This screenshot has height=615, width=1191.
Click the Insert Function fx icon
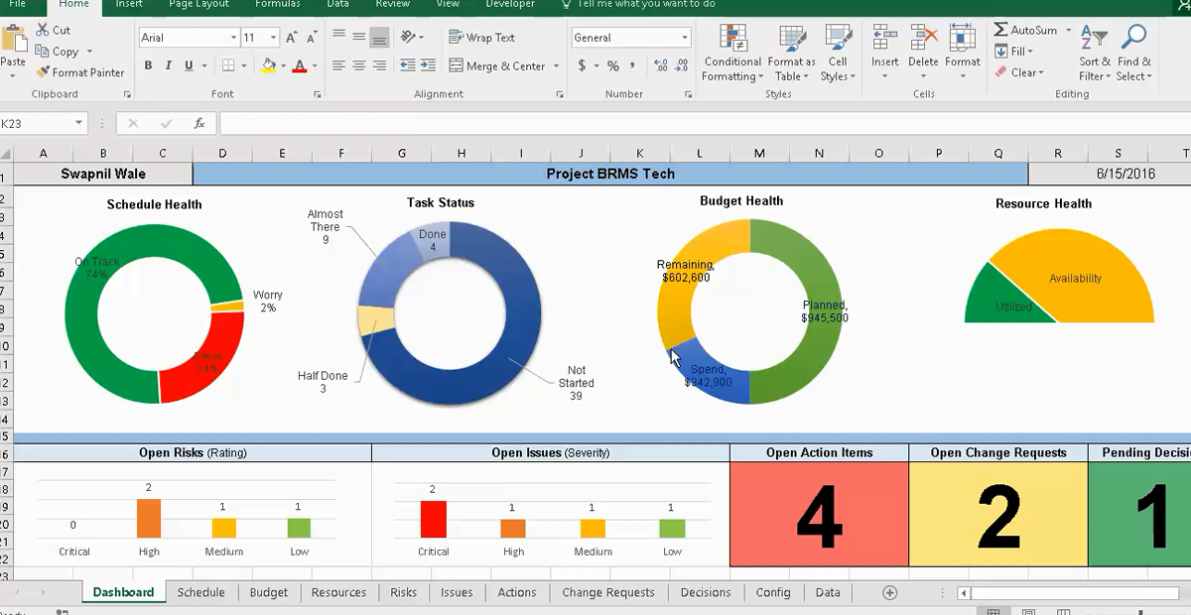199,124
